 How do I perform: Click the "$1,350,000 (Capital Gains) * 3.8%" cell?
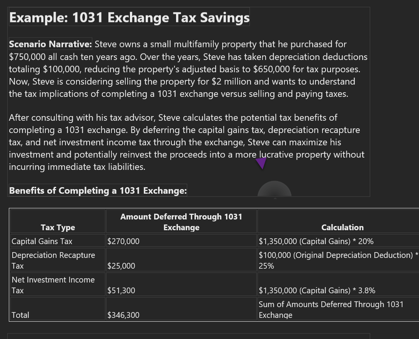coord(317,291)
